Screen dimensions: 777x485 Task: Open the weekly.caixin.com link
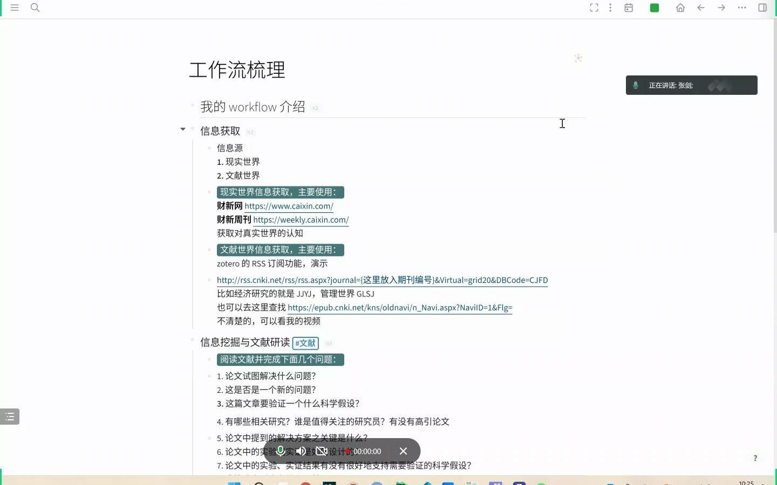(x=301, y=220)
